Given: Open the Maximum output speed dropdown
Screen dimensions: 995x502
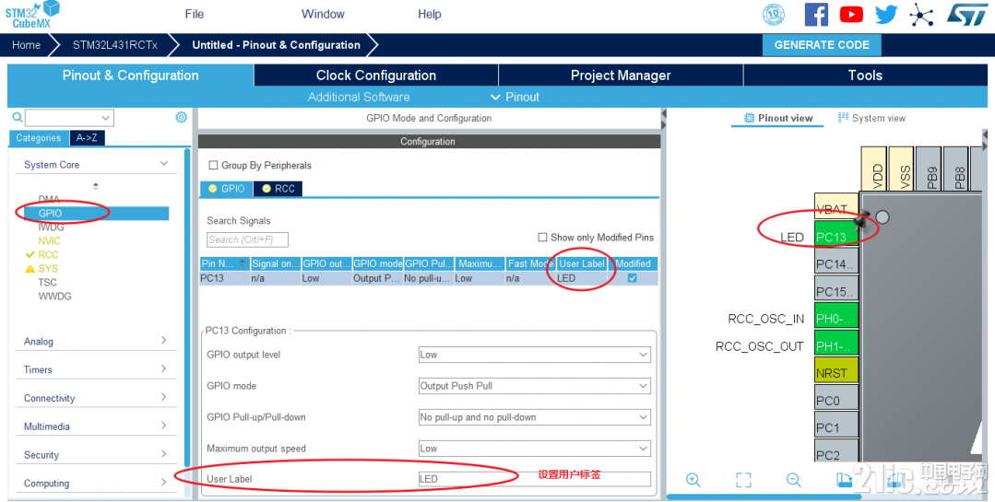Looking at the screenshot, I should pyautogui.click(x=534, y=449).
